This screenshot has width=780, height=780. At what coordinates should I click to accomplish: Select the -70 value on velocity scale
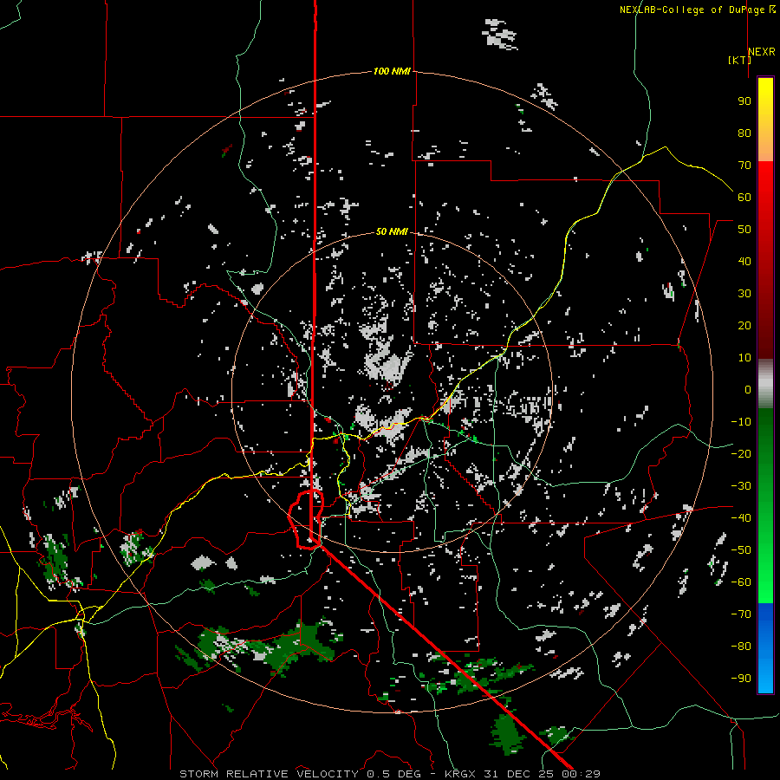[741, 614]
